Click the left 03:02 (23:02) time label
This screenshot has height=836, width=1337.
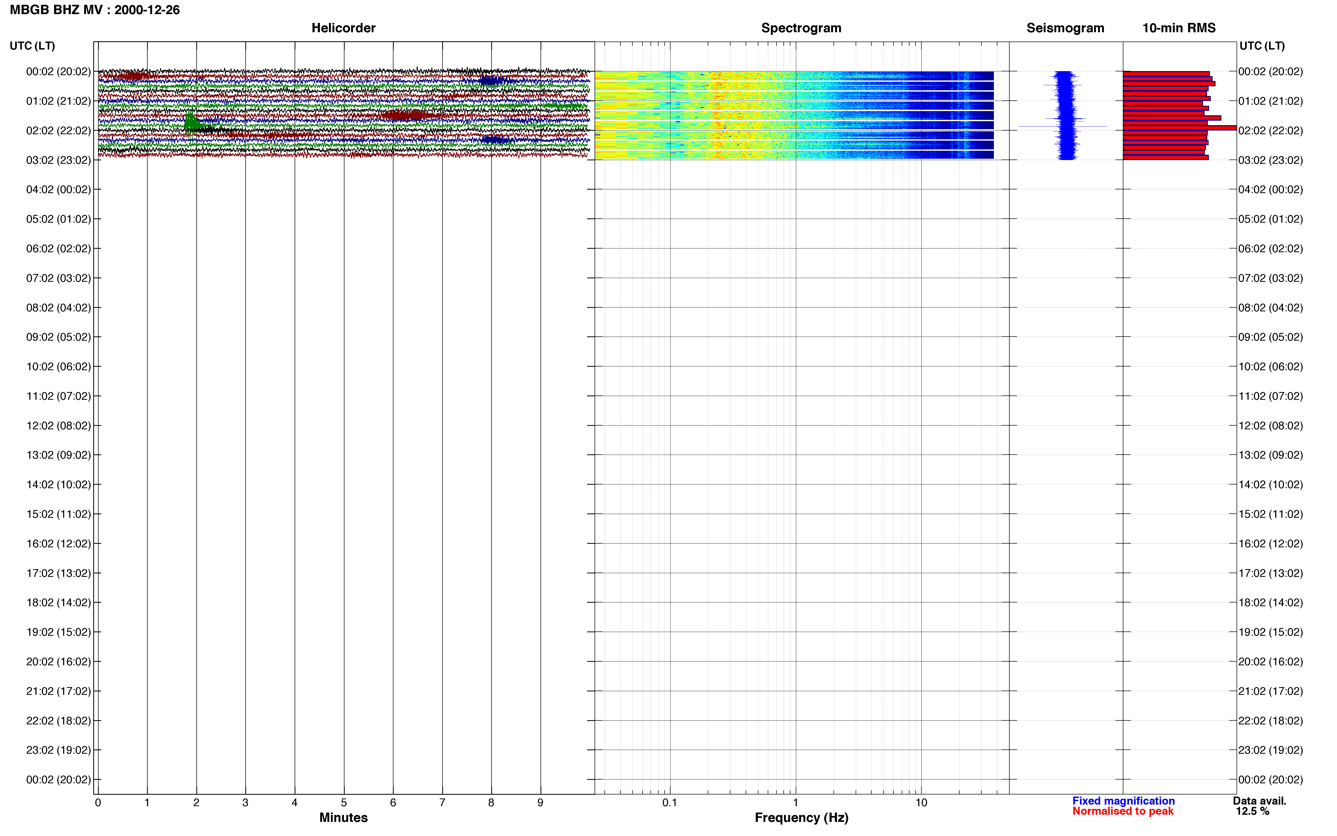point(59,160)
